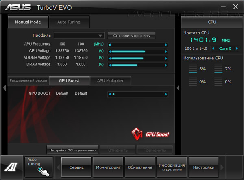Click the Core 0 selector label

point(225,48)
